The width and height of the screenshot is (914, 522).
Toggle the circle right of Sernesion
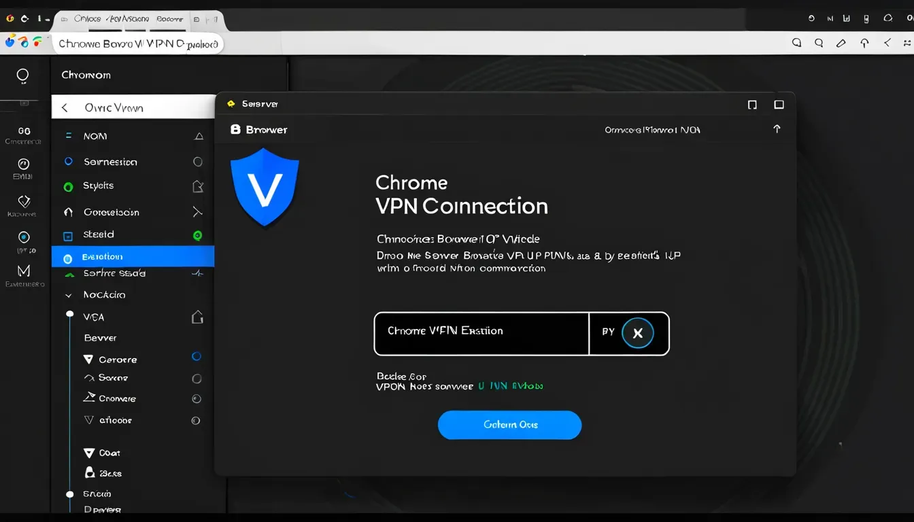click(198, 162)
